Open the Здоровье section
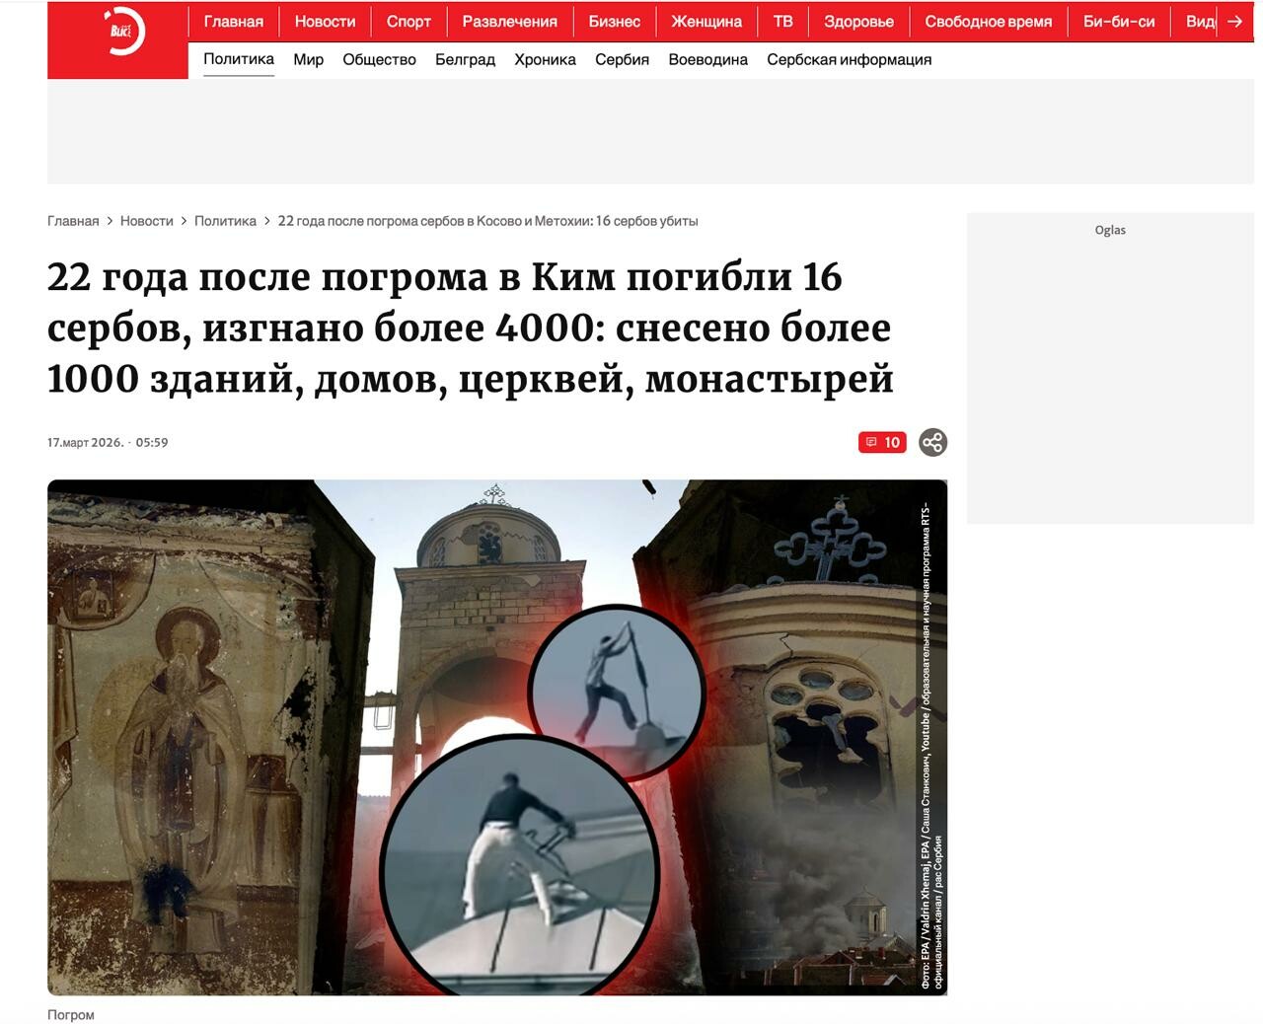This screenshot has width=1263, height=1024. point(858,22)
